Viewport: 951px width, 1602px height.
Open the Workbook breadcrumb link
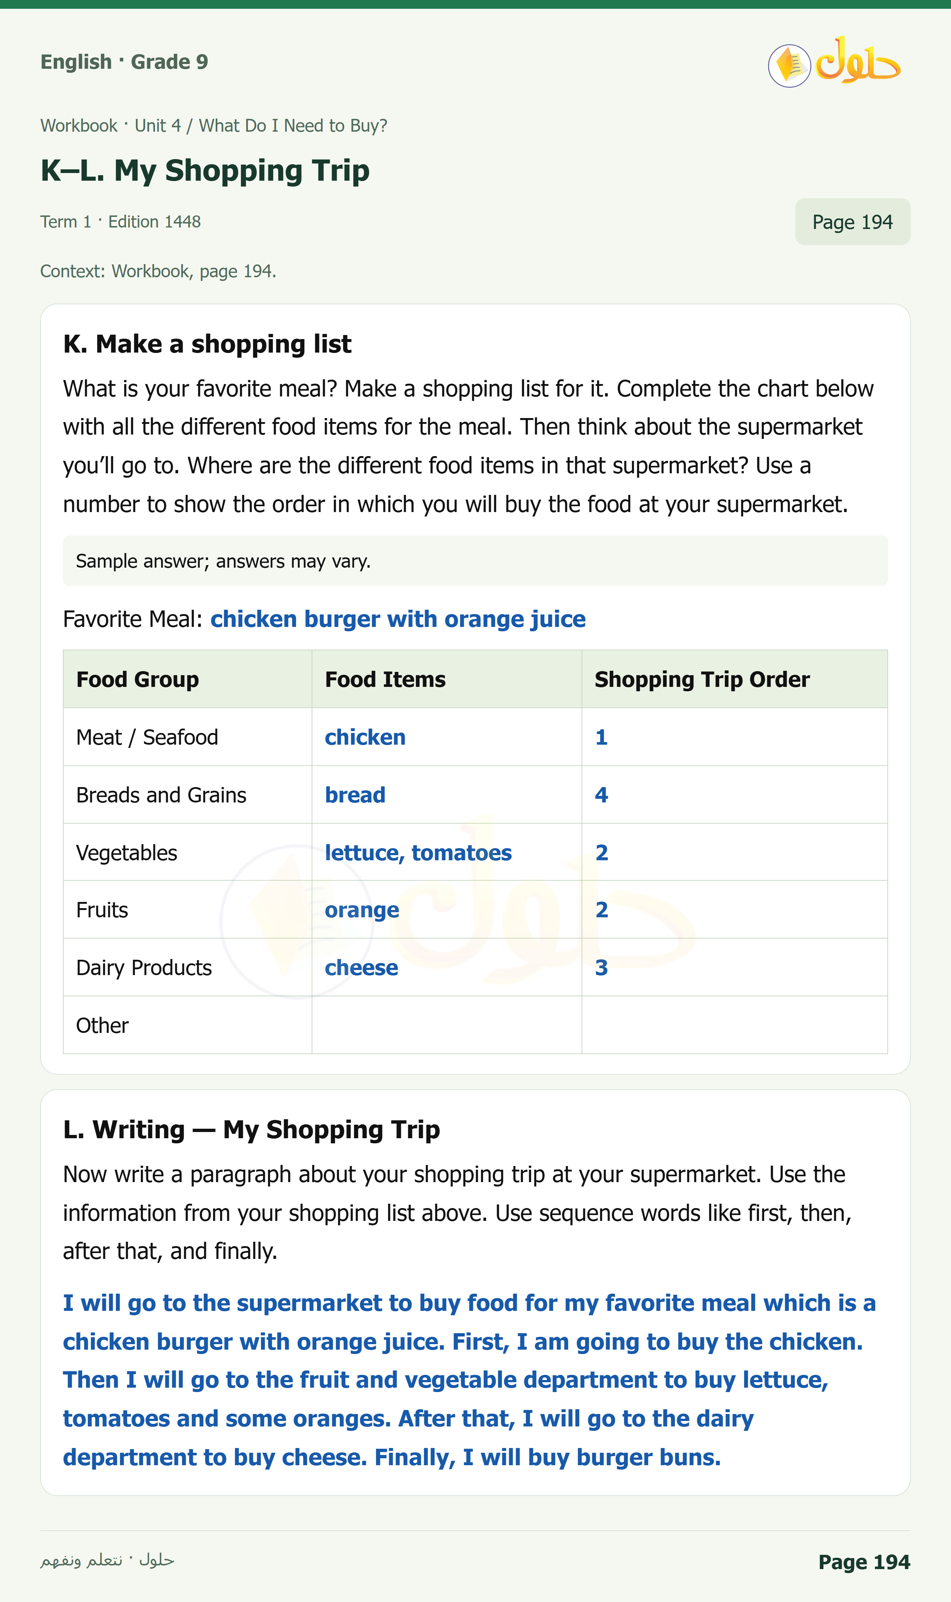79,125
